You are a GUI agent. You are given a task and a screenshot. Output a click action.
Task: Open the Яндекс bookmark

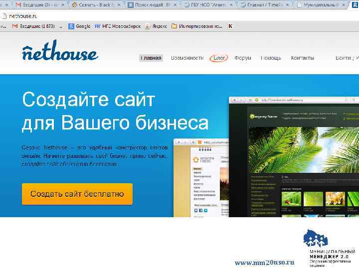[x=156, y=26]
